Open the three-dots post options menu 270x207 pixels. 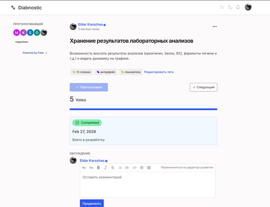click(x=214, y=27)
